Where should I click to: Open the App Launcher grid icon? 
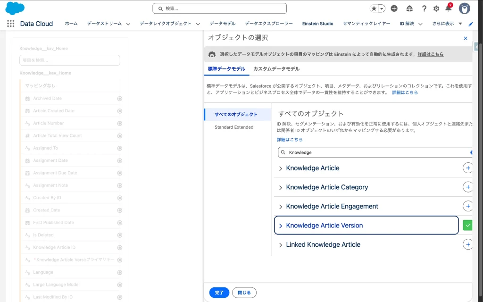[x=10, y=24]
